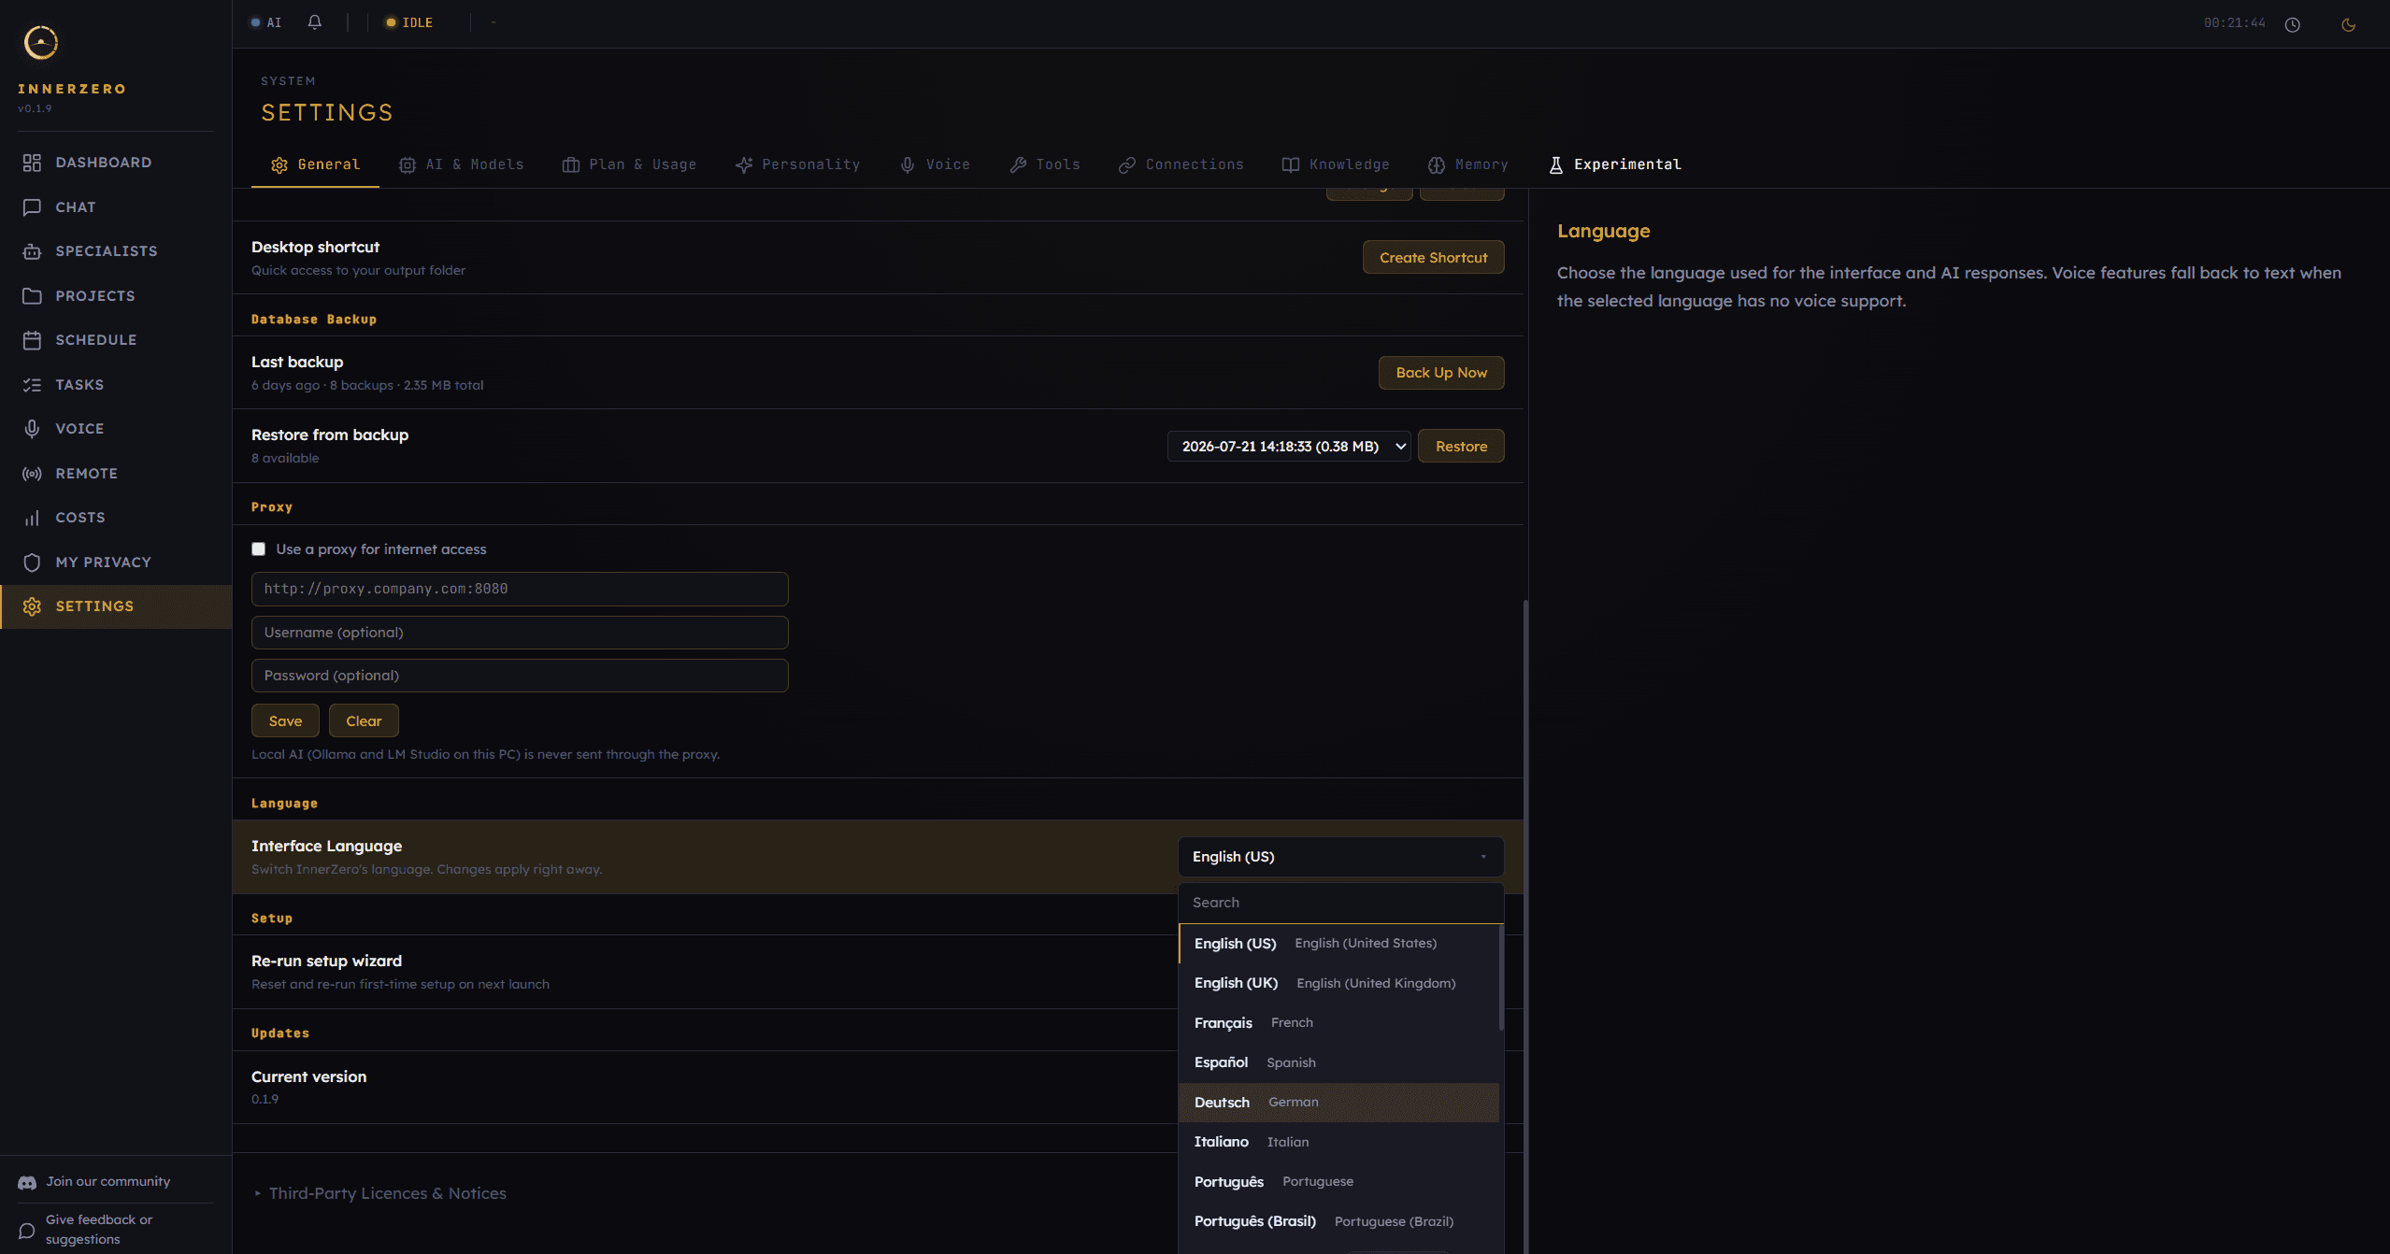Screen dimensions: 2390x1254
Task: Choose Deutsch from the language list
Action: point(1339,1103)
